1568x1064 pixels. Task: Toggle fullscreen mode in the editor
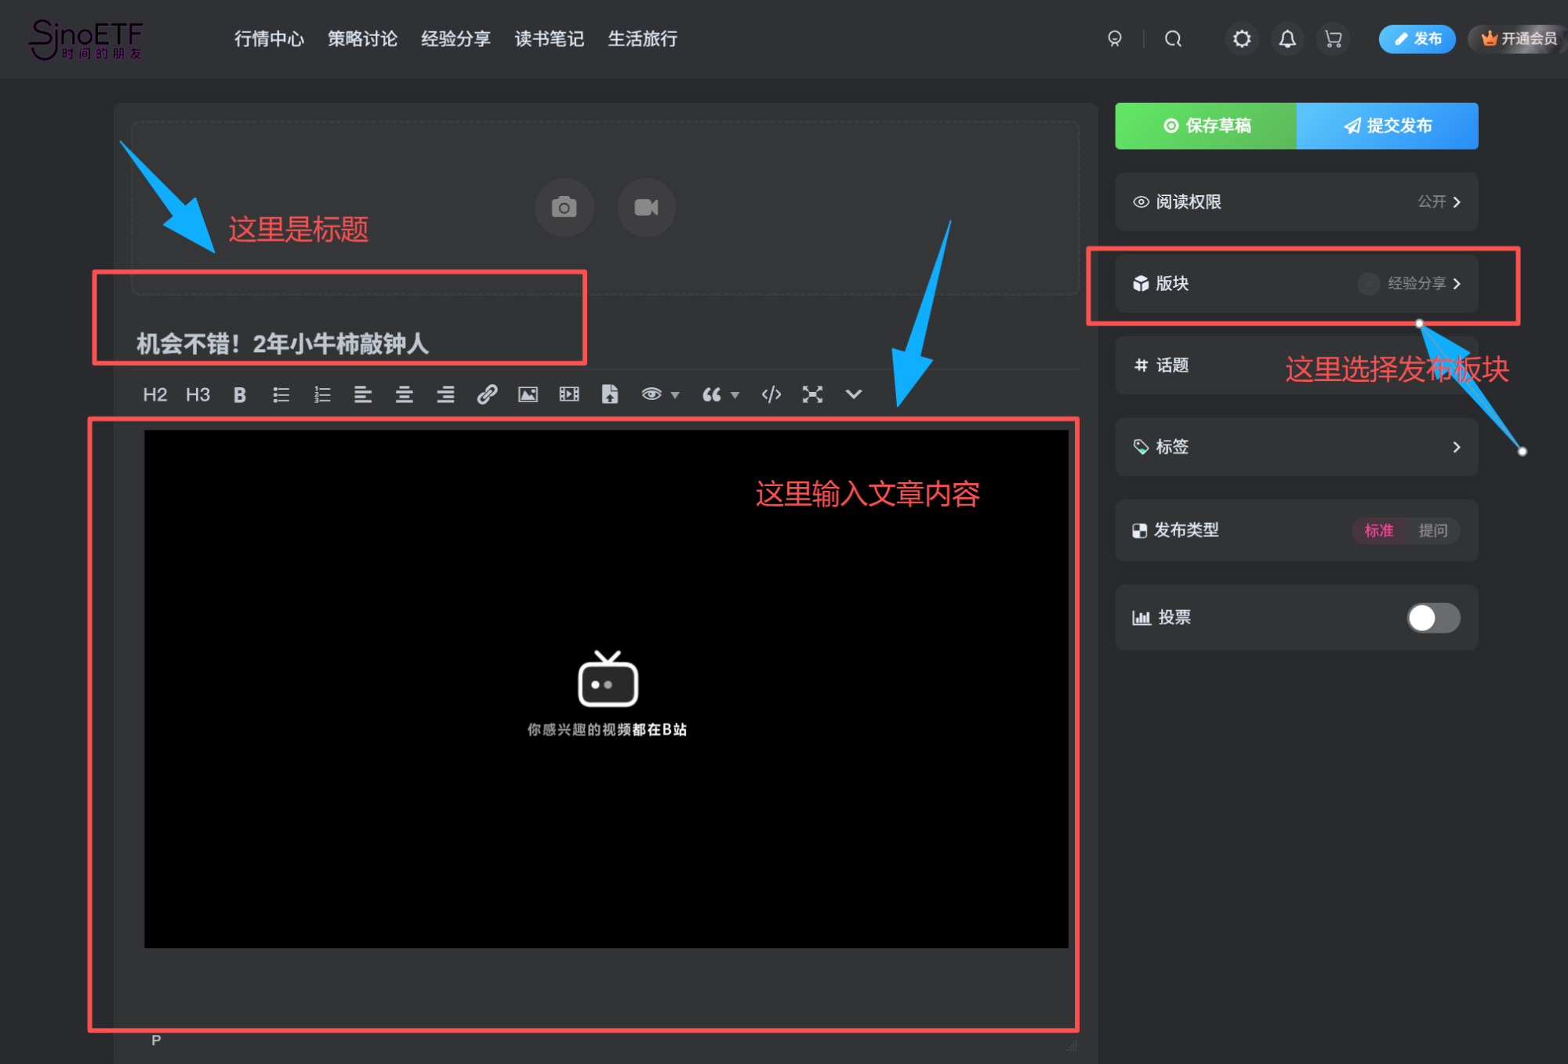coord(812,394)
